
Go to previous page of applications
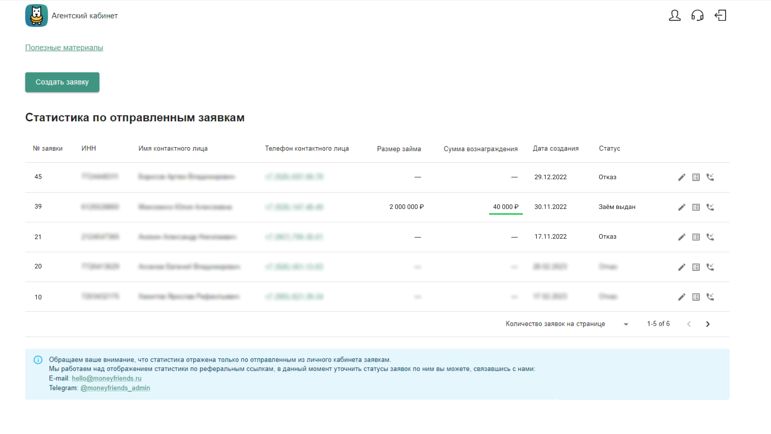(689, 324)
